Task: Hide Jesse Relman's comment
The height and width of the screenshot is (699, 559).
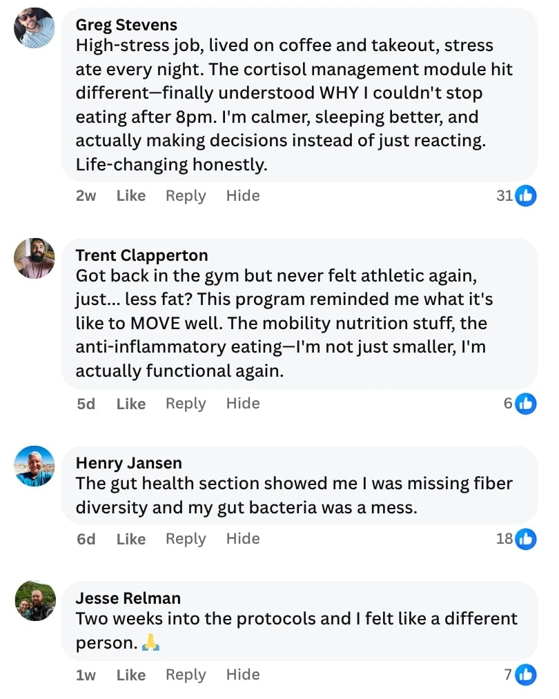Action: click(243, 675)
